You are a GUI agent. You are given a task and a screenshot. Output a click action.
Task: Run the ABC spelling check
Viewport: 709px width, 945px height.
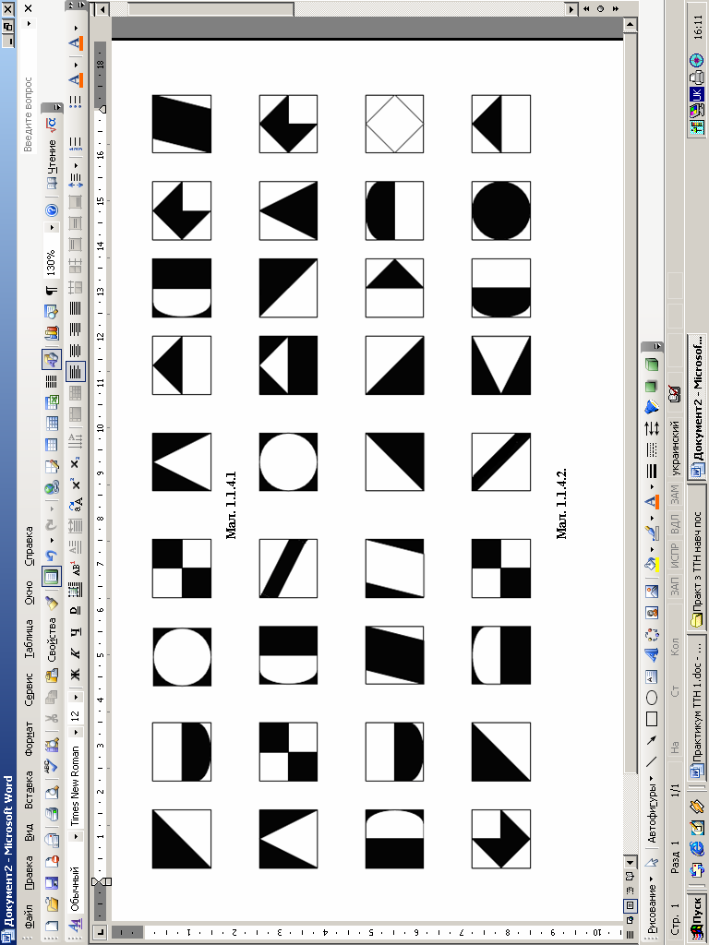click(52, 765)
